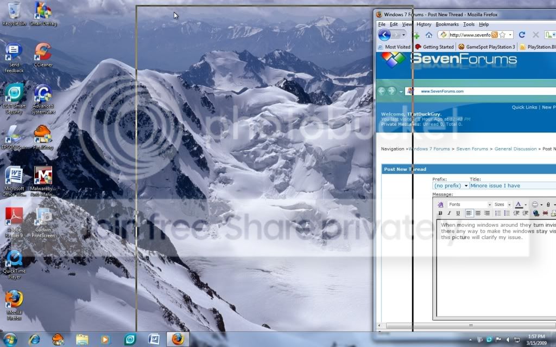
Task: Follow the Seven Forums breadcrumb link
Action: pyautogui.click(x=472, y=149)
